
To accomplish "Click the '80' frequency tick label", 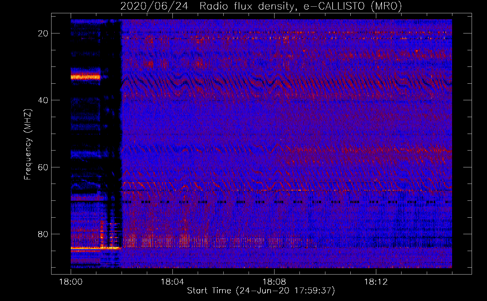I will click(43, 234).
